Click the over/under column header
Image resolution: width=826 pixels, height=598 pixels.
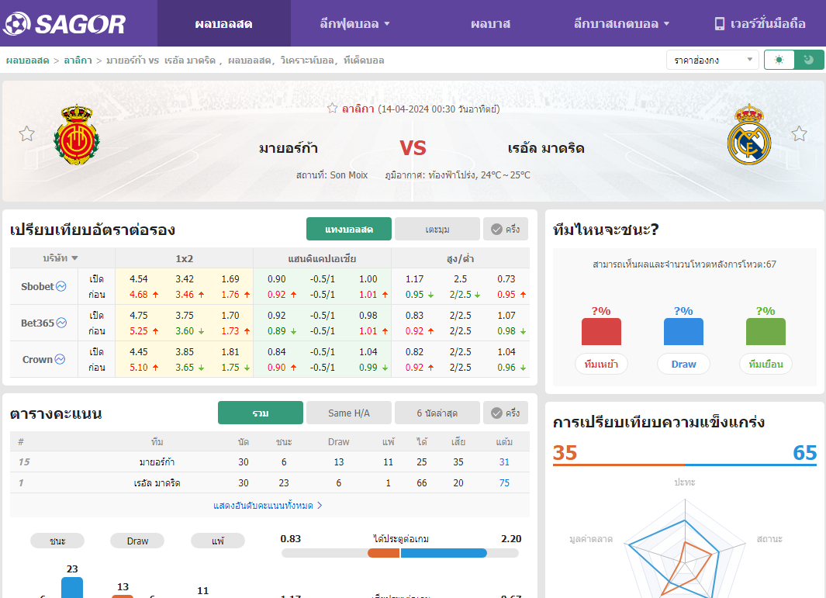coord(460,258)
